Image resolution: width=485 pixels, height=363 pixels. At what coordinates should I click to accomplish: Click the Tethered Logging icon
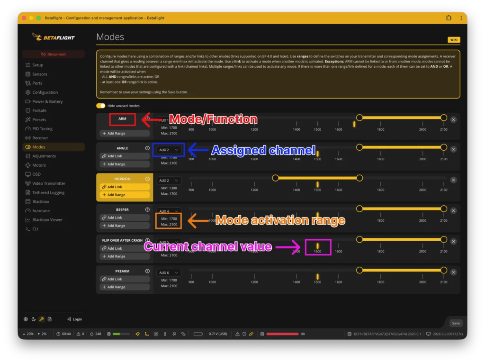coord(28,192)
